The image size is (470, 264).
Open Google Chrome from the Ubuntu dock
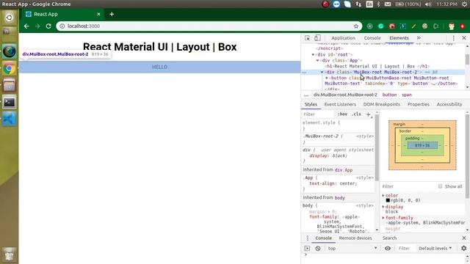tap(10, 69)
